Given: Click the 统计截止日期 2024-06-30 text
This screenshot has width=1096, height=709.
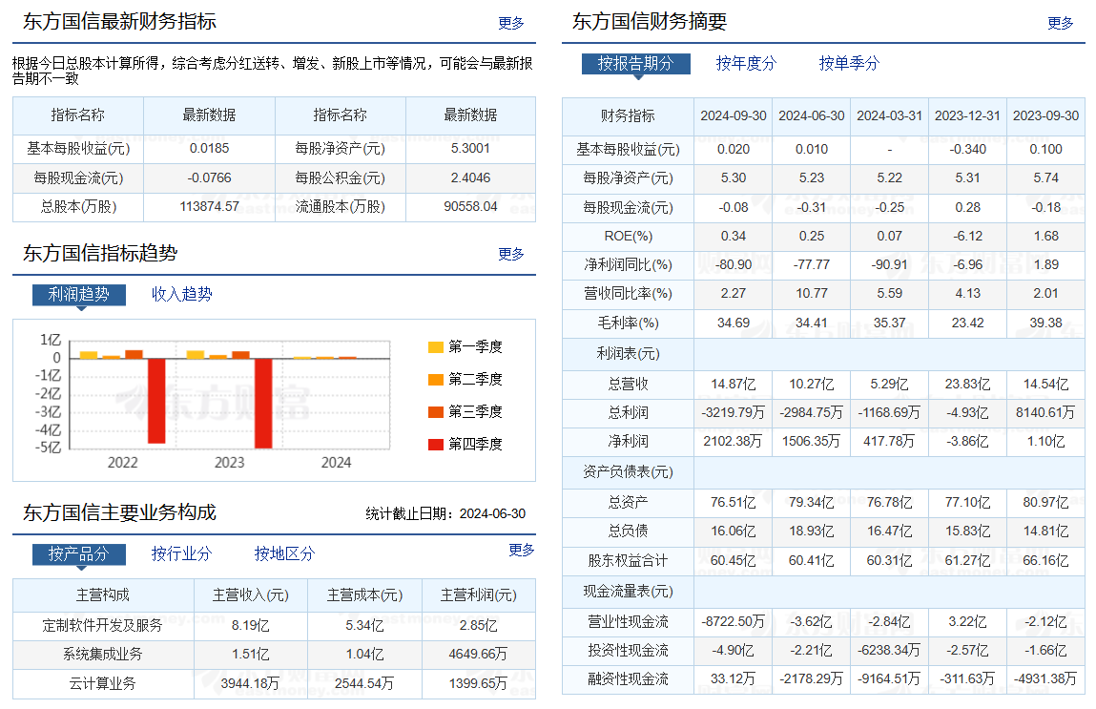Looking at the screenshot, I should [445, 514].
